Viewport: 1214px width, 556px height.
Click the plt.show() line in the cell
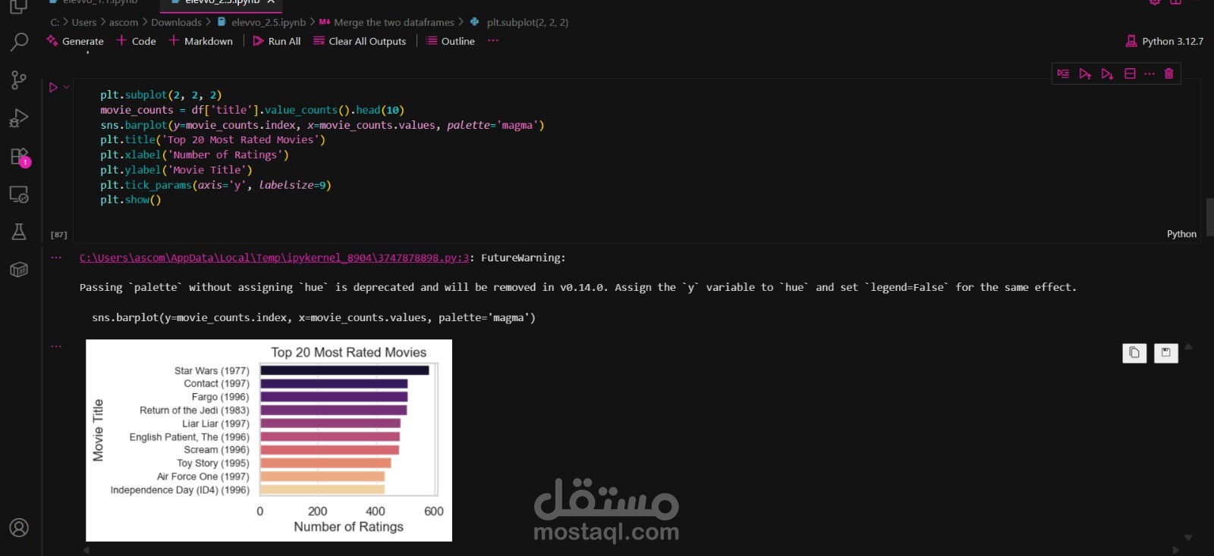click(131, 200)
